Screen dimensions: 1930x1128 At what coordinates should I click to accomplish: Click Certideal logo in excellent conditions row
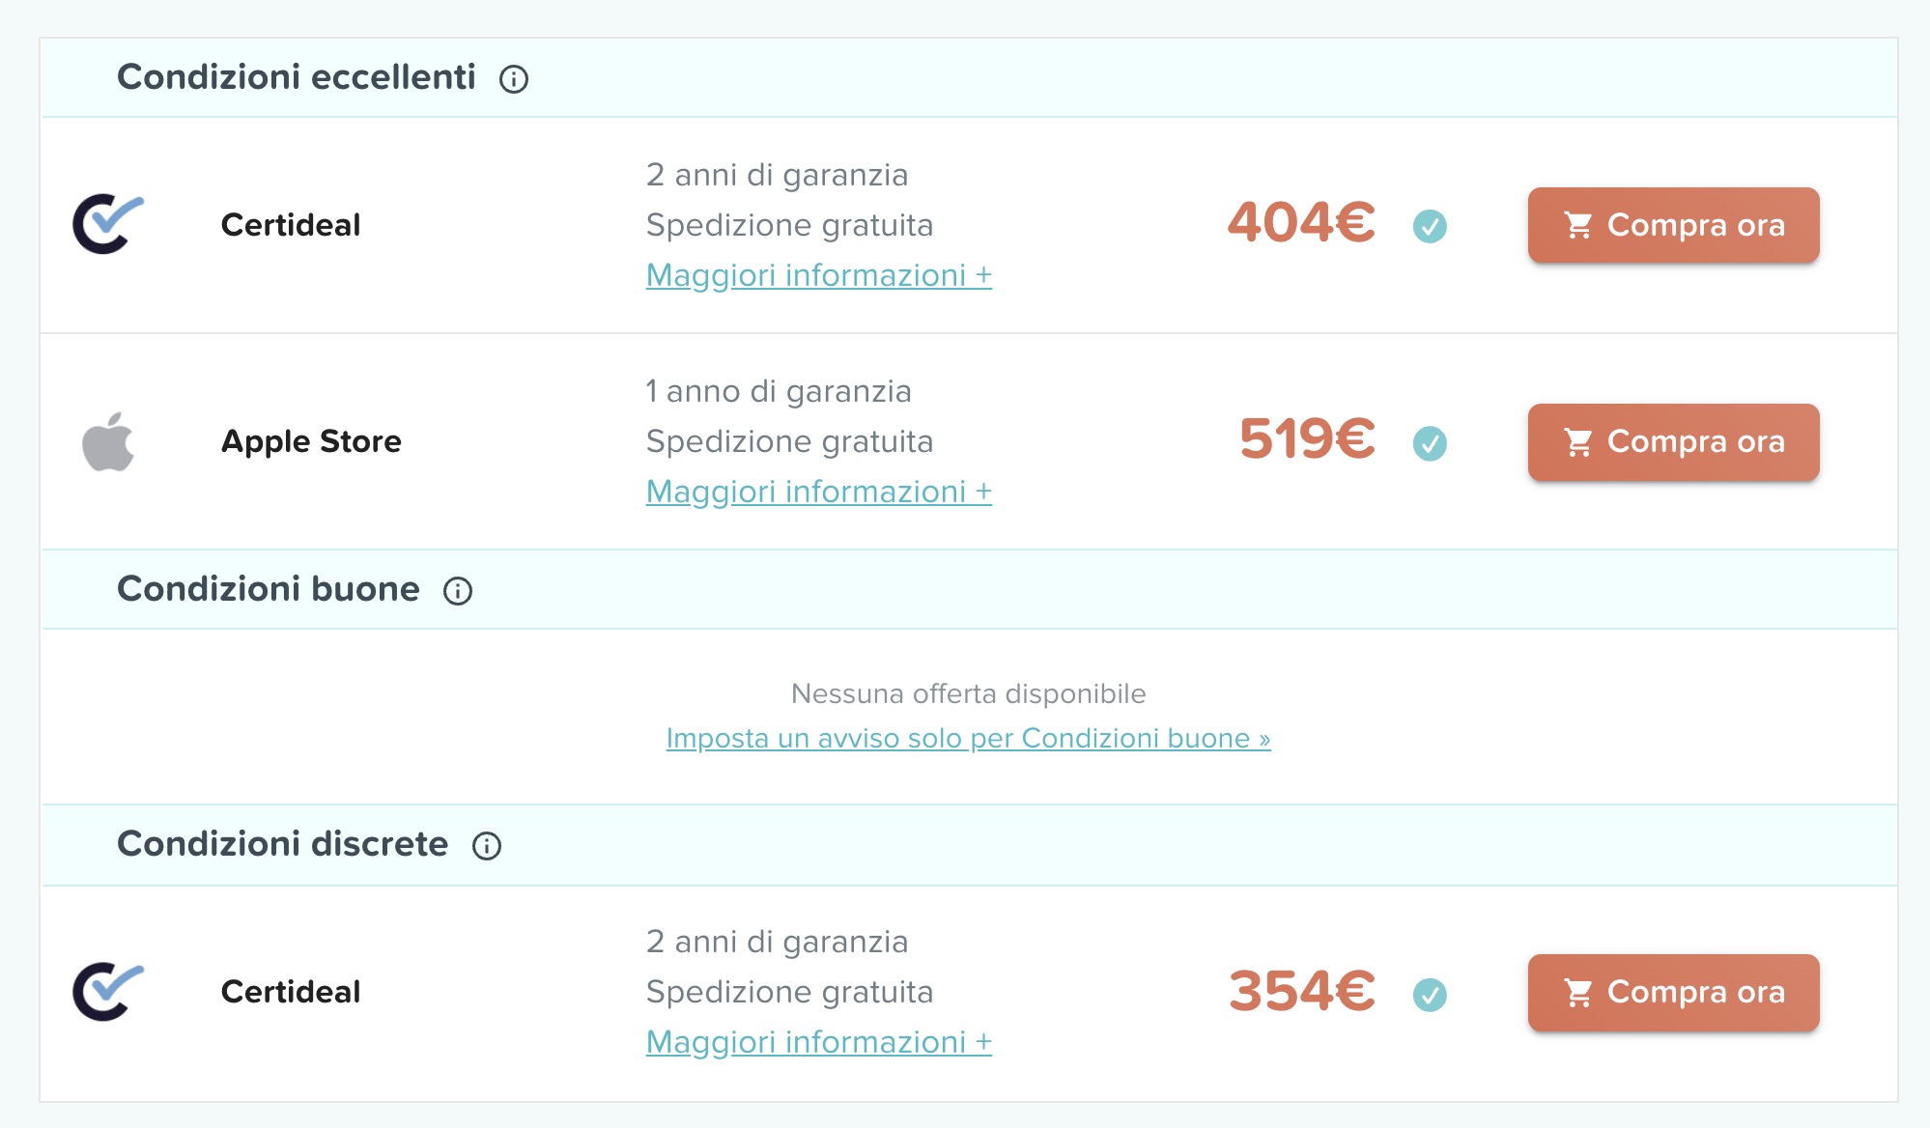[x=108, y=224]
